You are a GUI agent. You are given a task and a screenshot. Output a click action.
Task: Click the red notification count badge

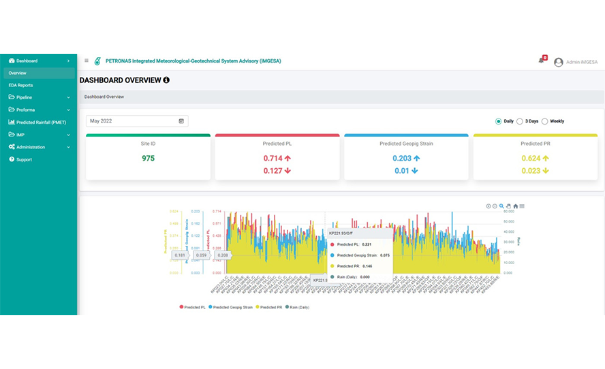coord(545,57)
